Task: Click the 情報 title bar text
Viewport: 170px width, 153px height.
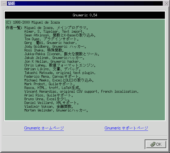Action: [11, 3]
